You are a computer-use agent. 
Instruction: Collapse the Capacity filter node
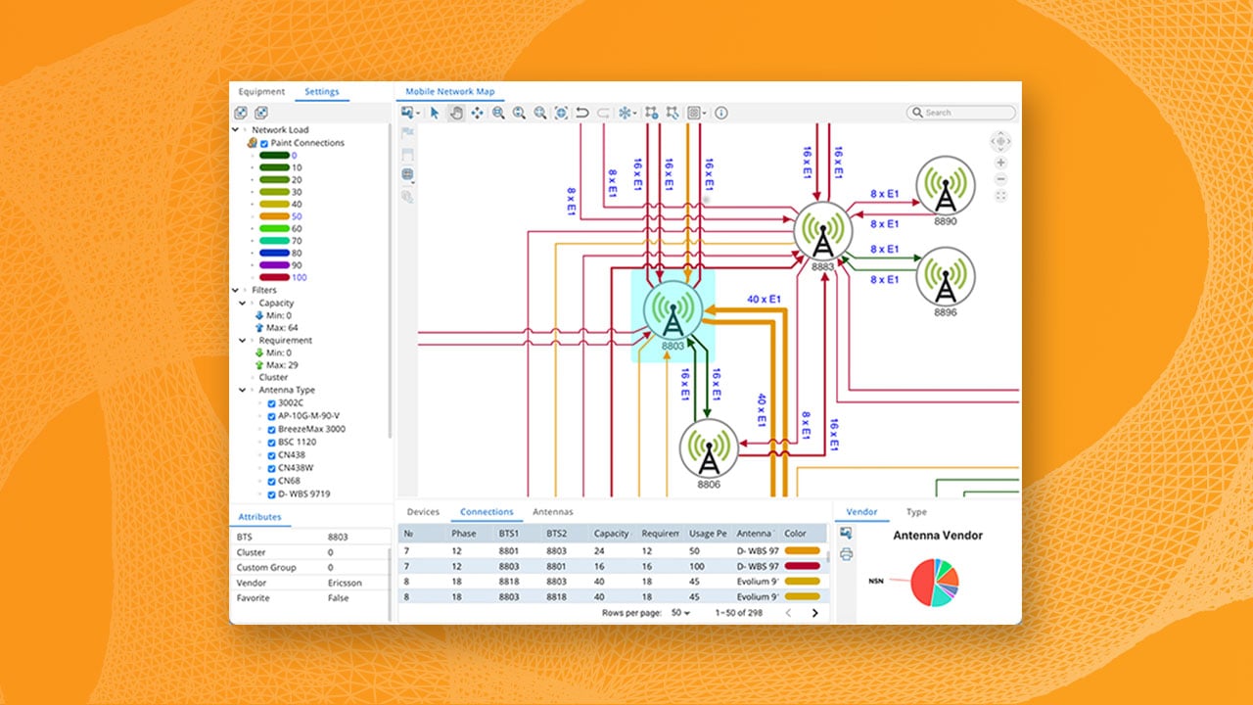point(243,304)
